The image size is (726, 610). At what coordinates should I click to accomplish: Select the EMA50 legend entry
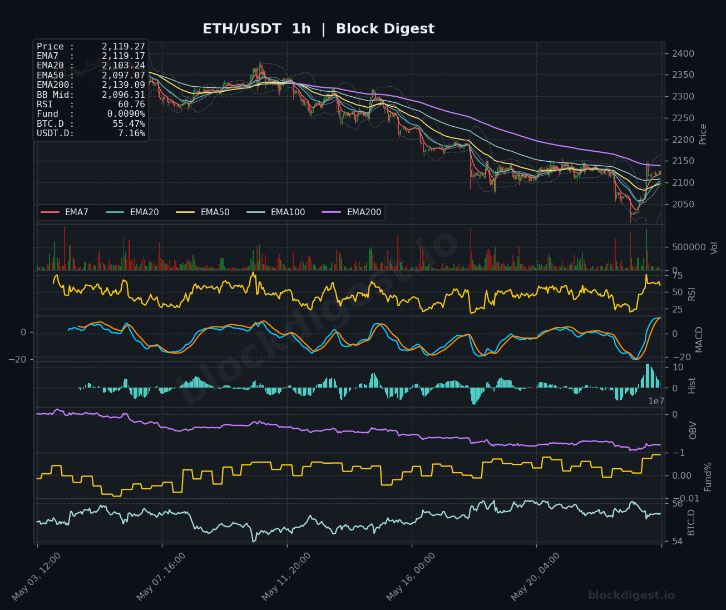coord(203,212)
